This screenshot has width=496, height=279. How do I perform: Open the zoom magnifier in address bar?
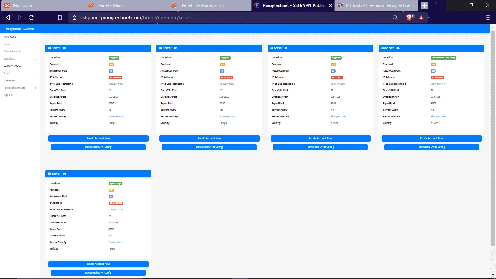(x=395, y=17)
